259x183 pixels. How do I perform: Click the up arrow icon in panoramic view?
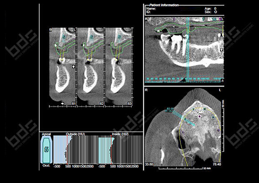[221, 50]
